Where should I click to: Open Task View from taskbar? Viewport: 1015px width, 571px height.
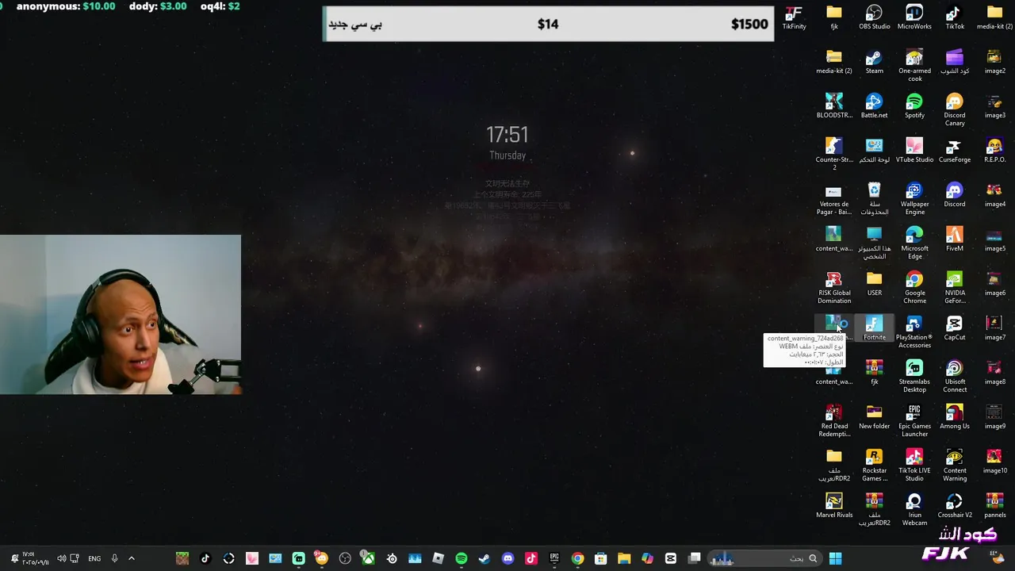694,558
